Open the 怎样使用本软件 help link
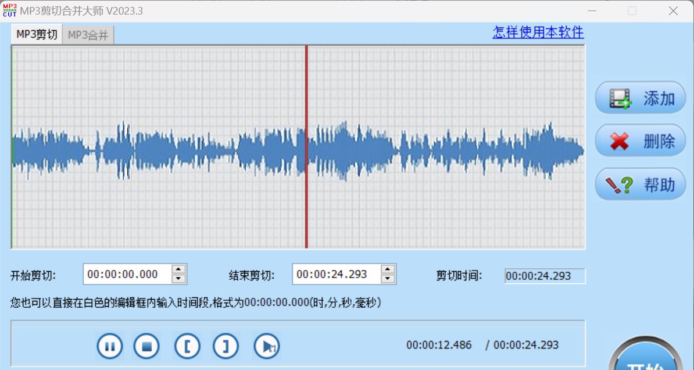 tap(538, 33)
